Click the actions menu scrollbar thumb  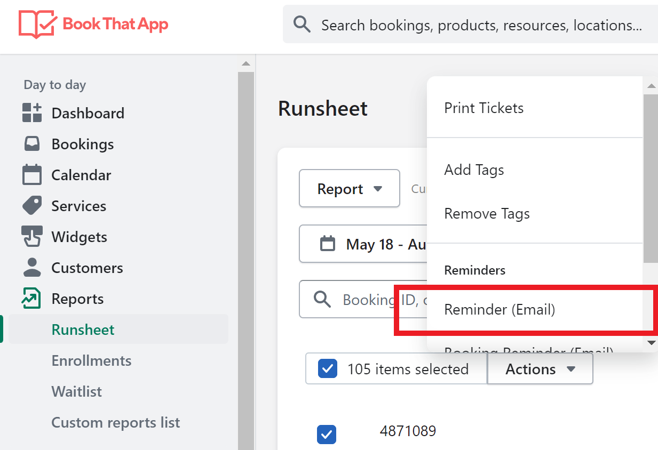[x=651, y=179]
